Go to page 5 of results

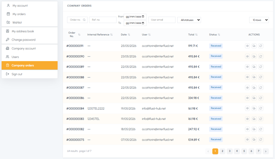[x=244, y=151]
